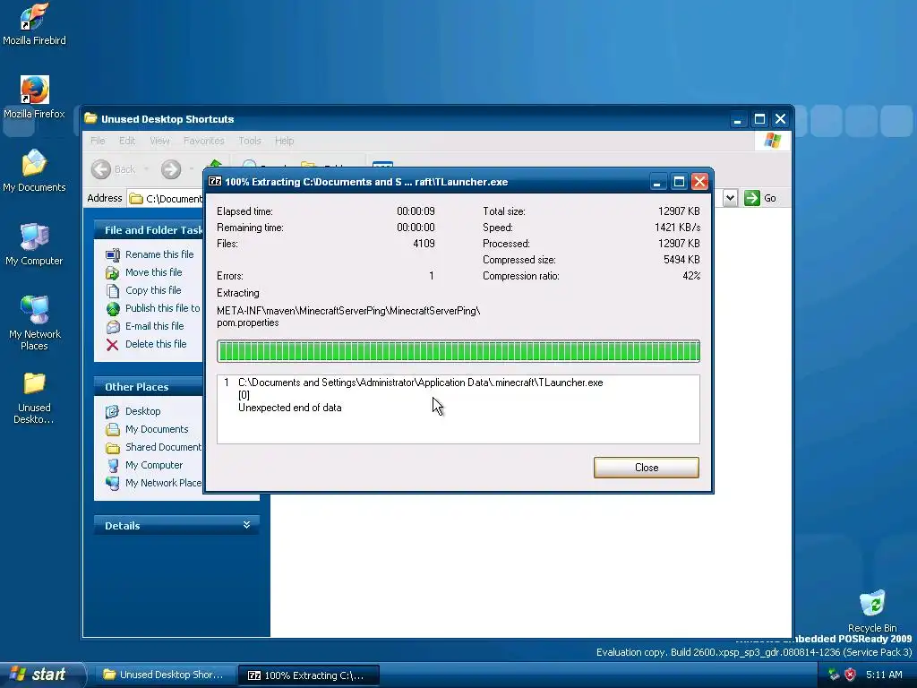Click the 'Total size' 12907 KB value
This screenshot has height=688, width=917.
679,211
